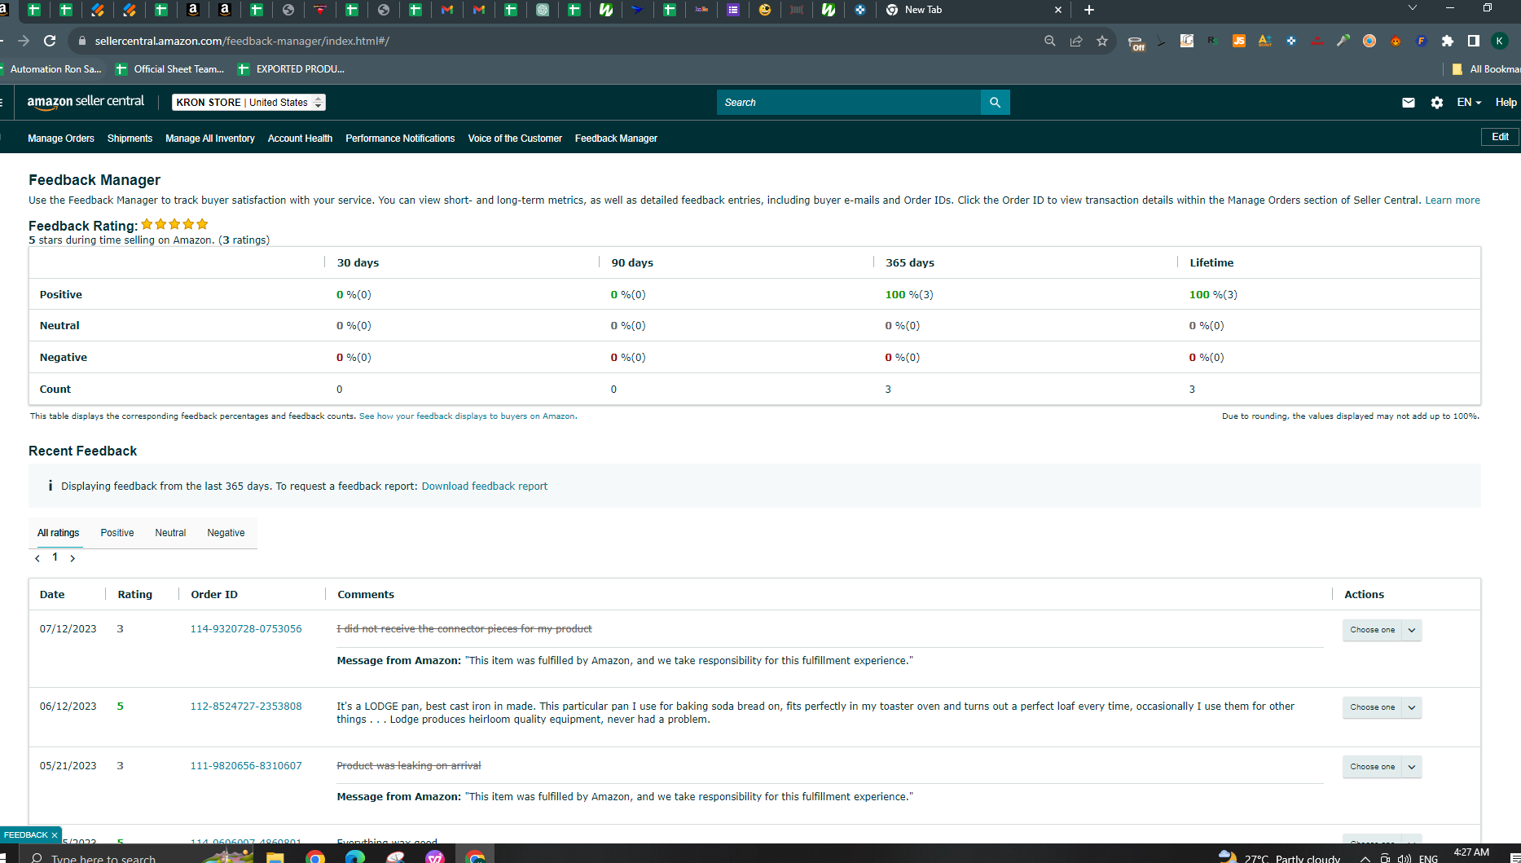Click Download feedback report link
Viewport: 1521px width, 863px height.
coord(485,487)
